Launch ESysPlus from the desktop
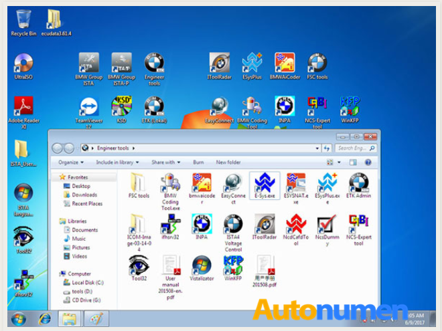442x331 pixels. pos(252,66)
